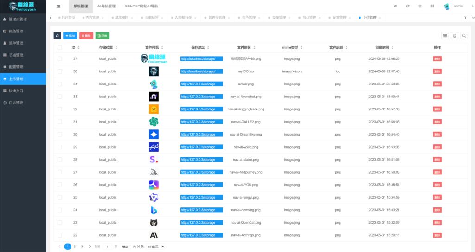Tick checkbox for row ID 37
475x252 pixels.
(59, 58)
